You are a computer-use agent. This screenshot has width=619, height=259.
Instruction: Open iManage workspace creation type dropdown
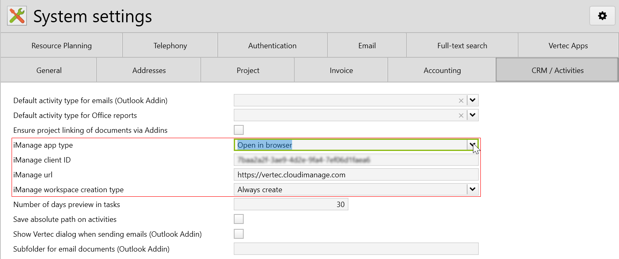pyautogui.click(x=473, y=190)
